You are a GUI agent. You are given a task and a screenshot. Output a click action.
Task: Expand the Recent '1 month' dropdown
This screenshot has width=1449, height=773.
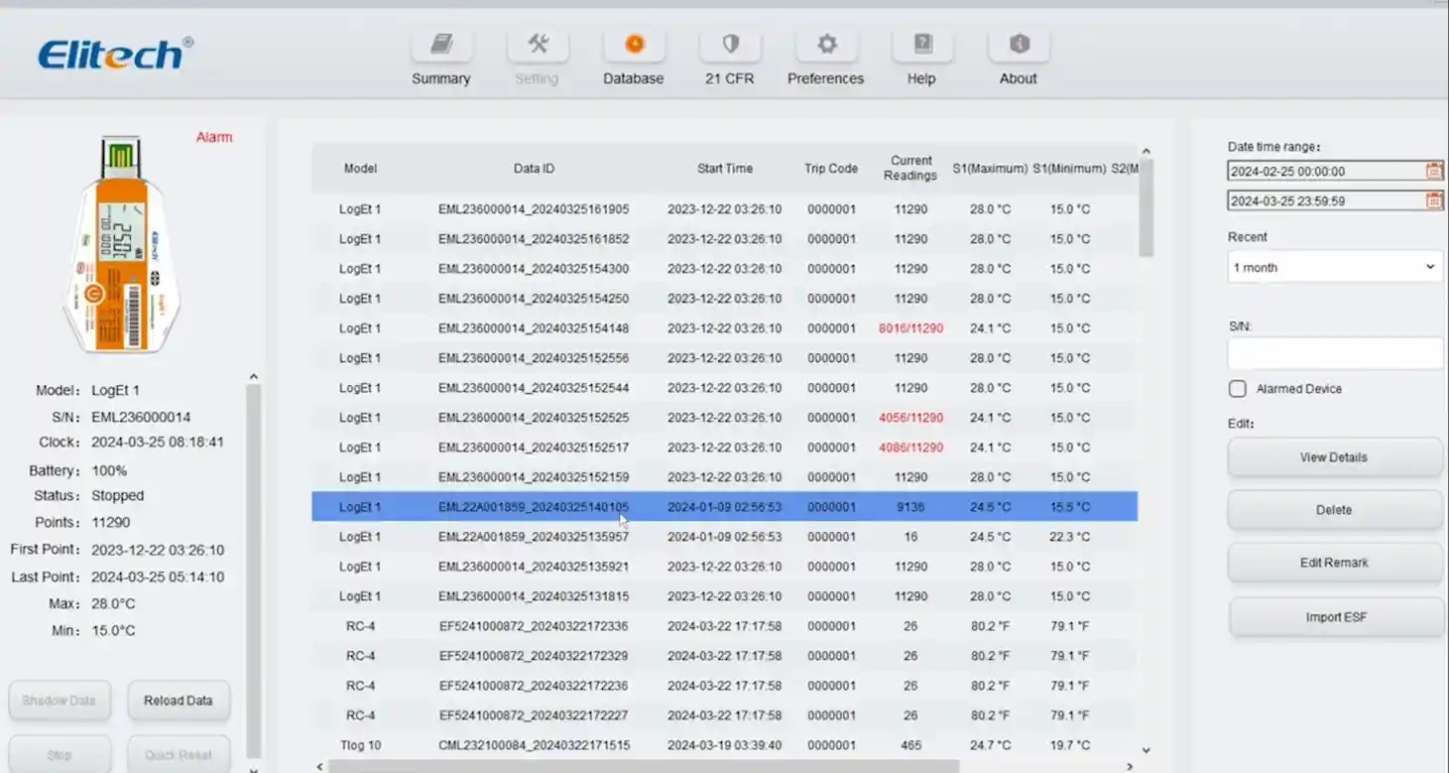[x=1335, y=267]
